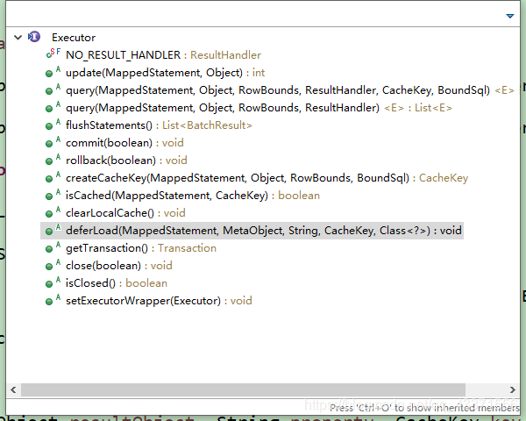Select NO_RESULT_HANDLER : ResultHandler field
526x421 pixels.
(163, 54)
